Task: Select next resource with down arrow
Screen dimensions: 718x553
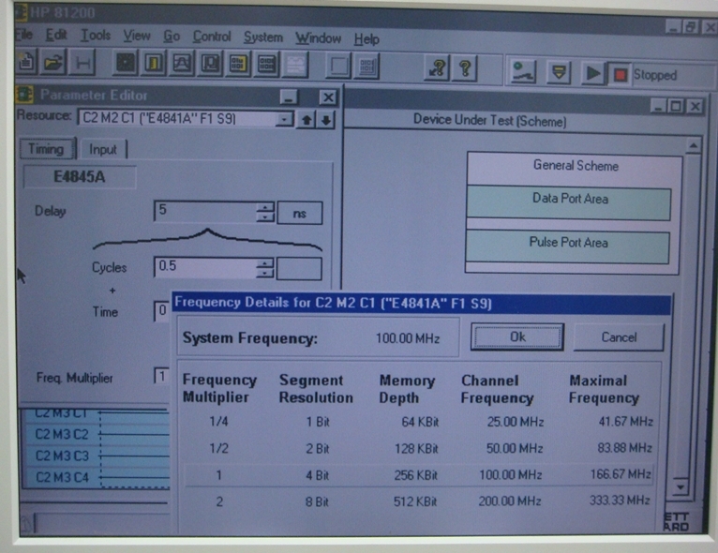Action: (x=326, y=120)
